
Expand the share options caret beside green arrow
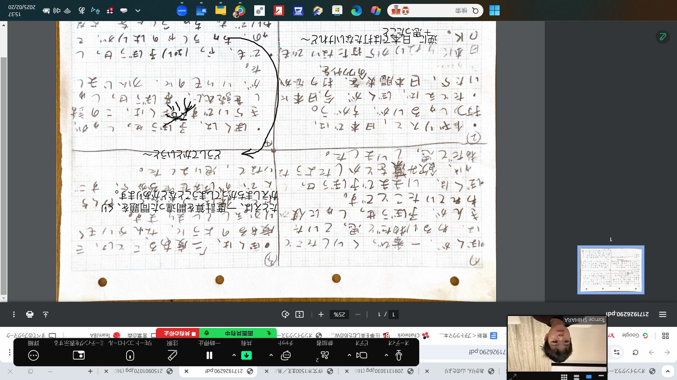pos(234,355)
